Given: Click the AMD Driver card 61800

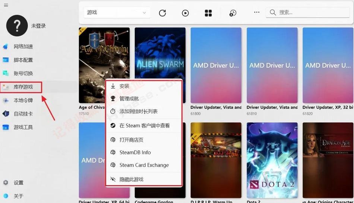Looking at the screenshot, I should pyautogui.click(x=216, y=65).
